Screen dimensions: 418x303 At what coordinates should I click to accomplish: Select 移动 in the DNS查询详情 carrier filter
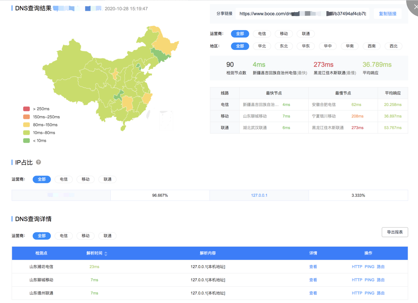[x=85, y=236]
